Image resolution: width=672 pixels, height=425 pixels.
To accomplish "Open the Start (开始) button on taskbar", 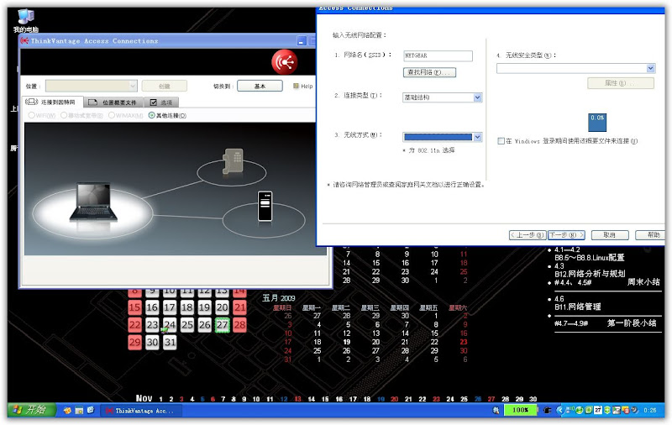I will click(32, 410).
